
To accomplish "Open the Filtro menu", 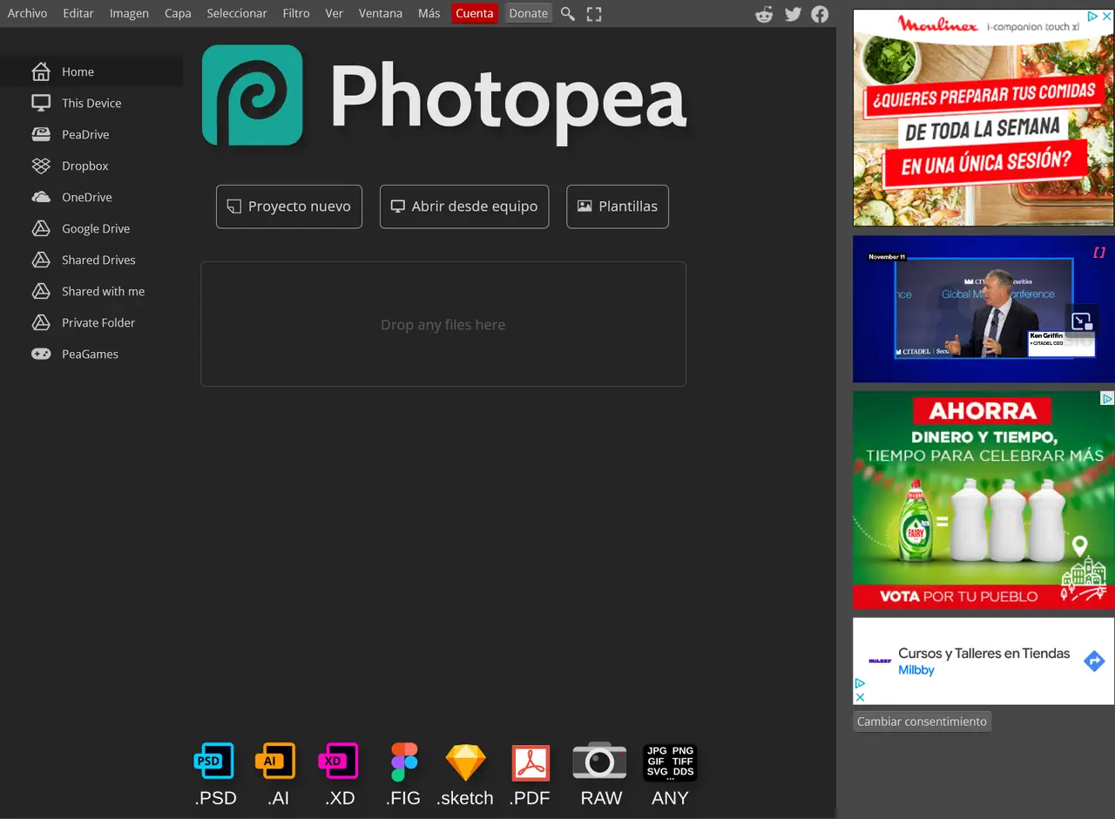I will tap(296, 13).
